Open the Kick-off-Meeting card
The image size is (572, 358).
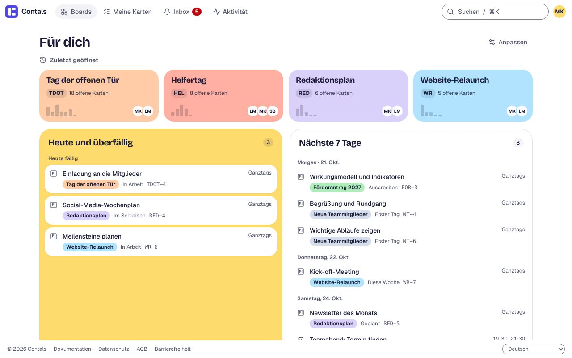pyautogui.click(x=411, y=277)
